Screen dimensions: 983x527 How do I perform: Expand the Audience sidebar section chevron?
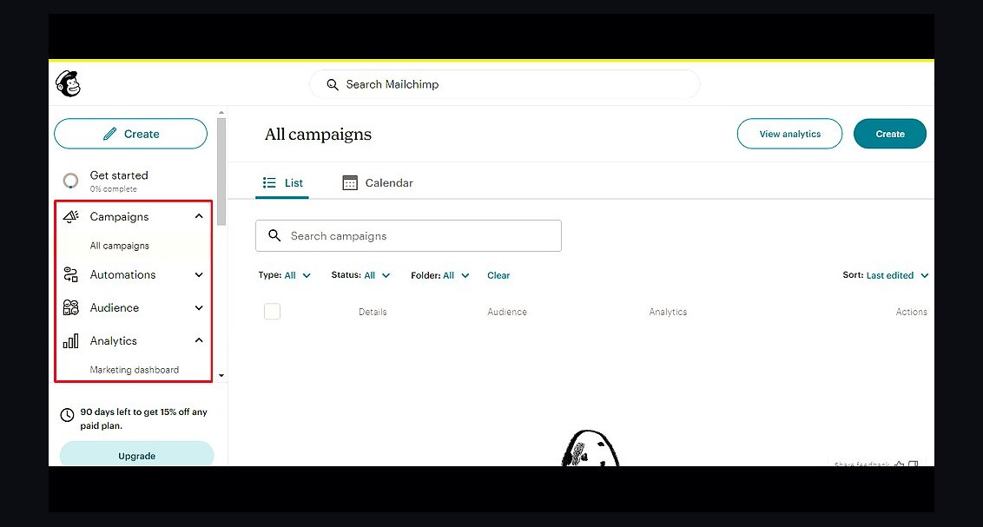click(x=199, y=307)
